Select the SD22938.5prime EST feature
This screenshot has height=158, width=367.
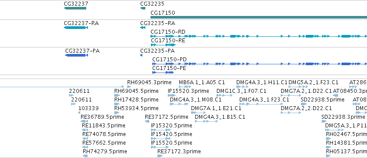(x=304, y=104)
